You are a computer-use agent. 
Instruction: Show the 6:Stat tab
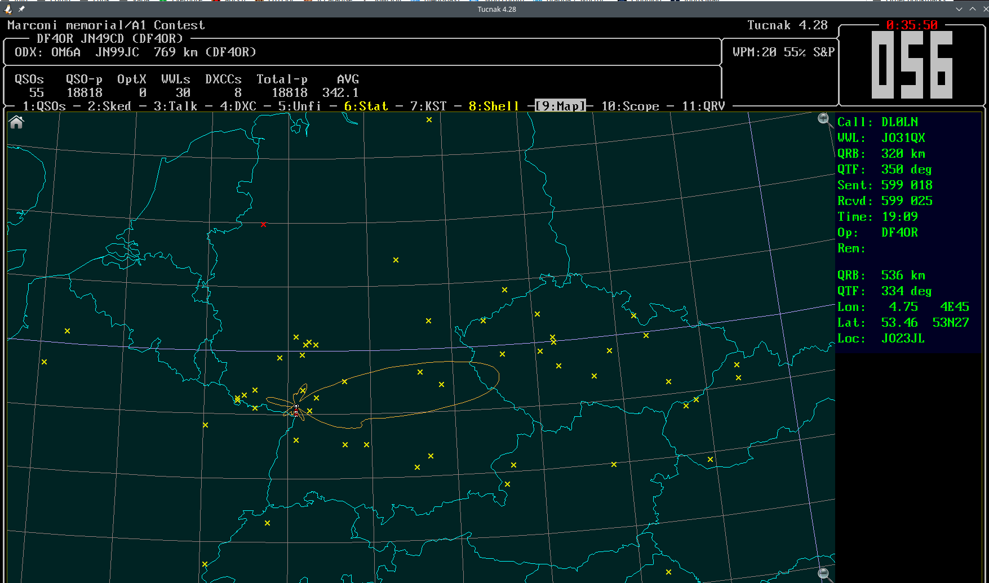click(366, 106)
